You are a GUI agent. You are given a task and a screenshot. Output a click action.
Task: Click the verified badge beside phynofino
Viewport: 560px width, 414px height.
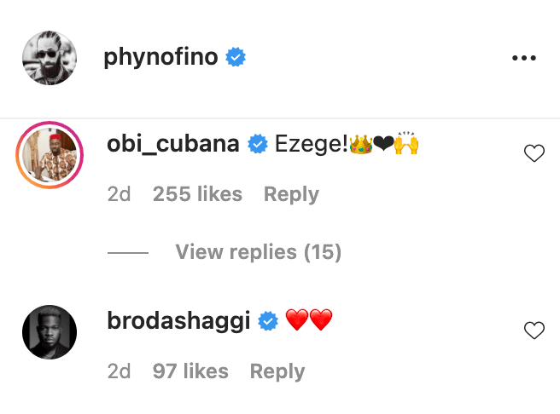tap(236, 58)
